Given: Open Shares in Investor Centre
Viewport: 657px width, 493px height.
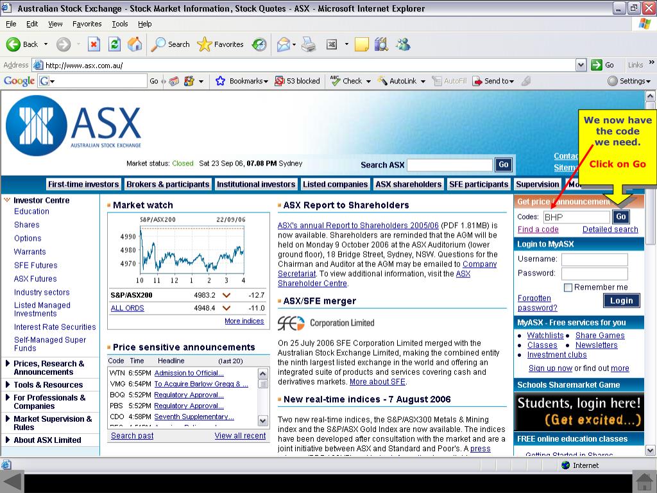Looking at the screenshot, I should coord(27,225).
